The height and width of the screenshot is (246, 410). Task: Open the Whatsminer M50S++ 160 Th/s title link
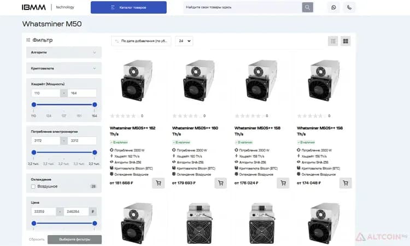point(195,131)
